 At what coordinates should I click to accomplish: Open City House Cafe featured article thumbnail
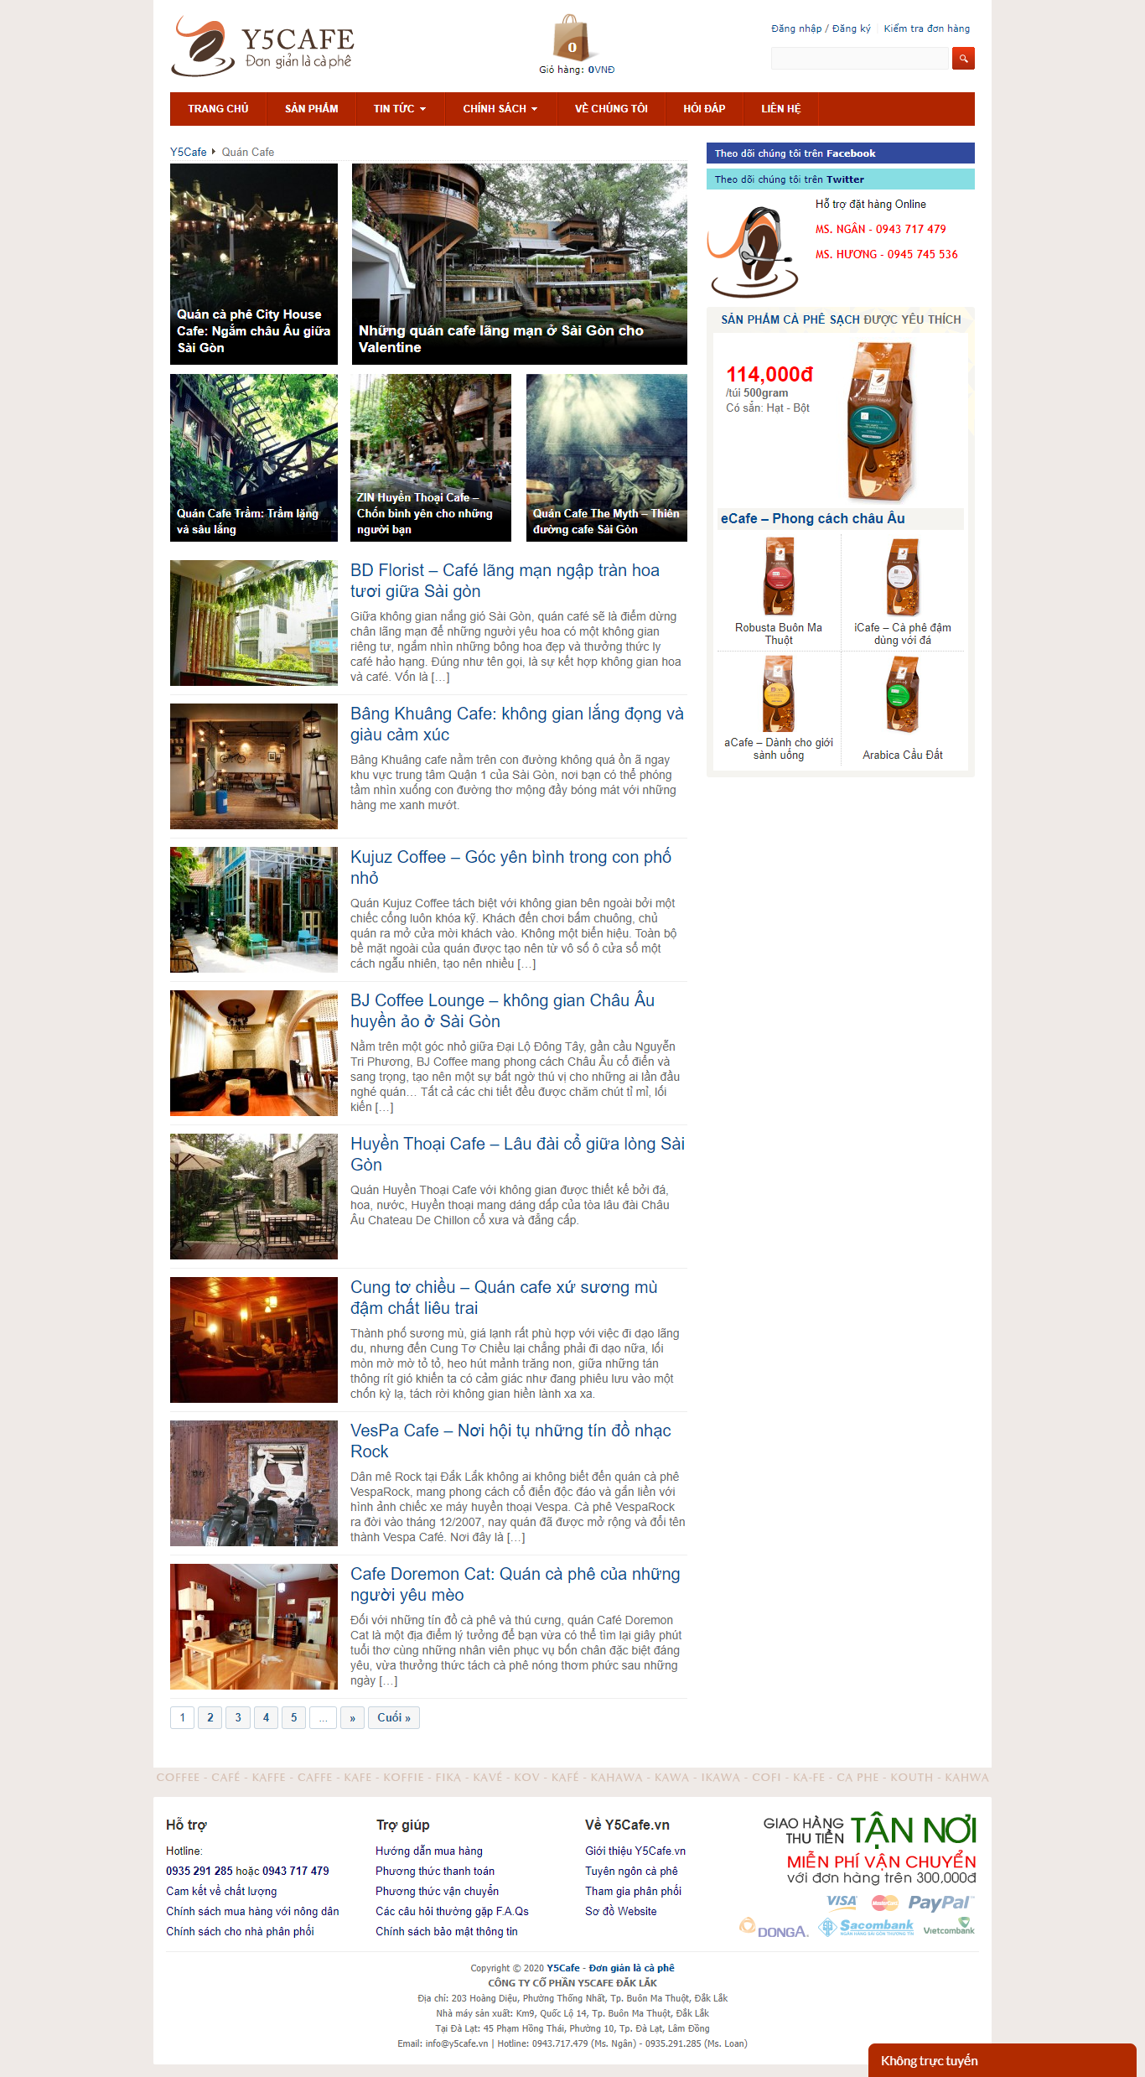254,264
